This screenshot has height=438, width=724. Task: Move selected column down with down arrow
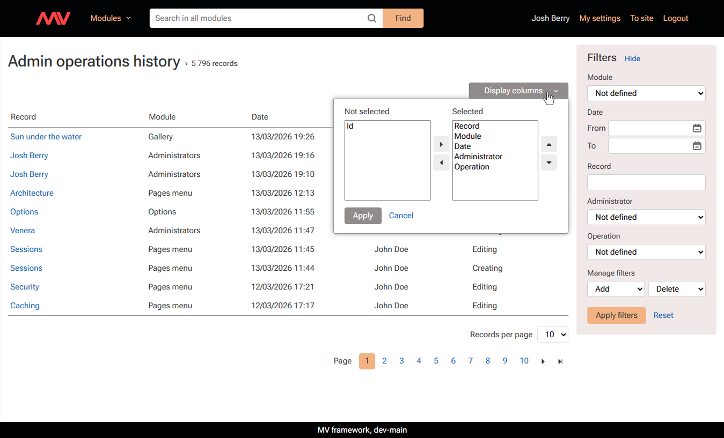pyautogui.click(x=549, y=162)
